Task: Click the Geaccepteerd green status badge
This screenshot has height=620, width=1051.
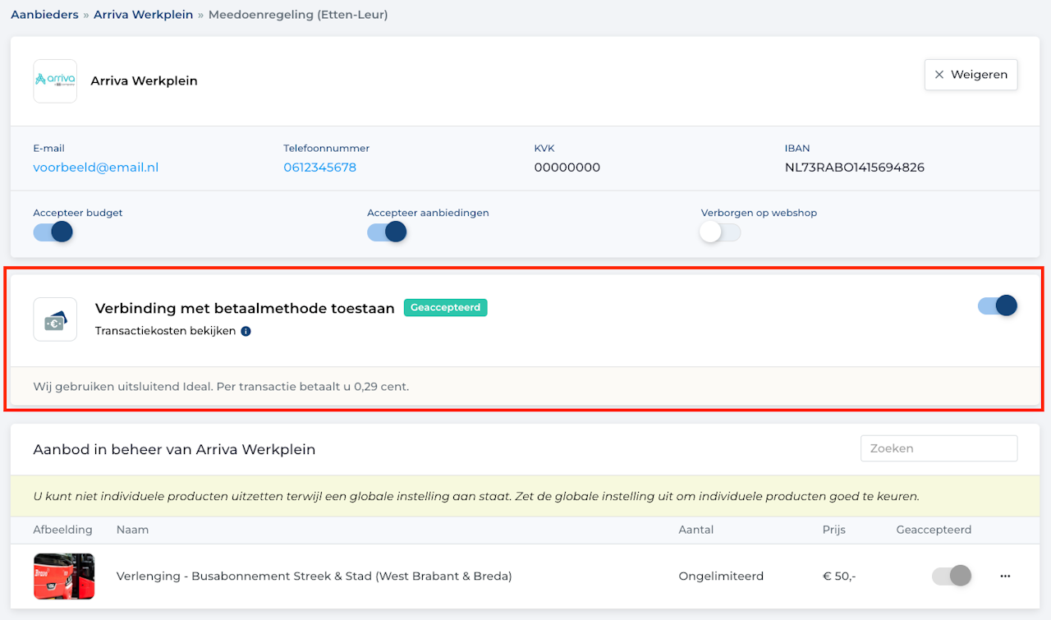Action: [446, 308]
